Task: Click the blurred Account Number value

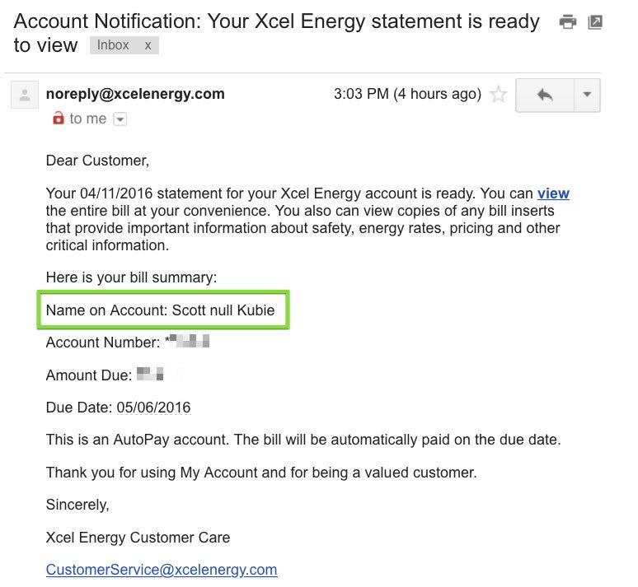Action: pos(188,341)
